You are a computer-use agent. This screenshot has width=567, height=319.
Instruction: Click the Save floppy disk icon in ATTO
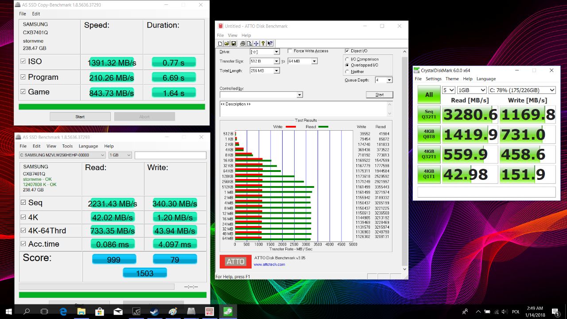pyautogui.click(x=233, y=43)
